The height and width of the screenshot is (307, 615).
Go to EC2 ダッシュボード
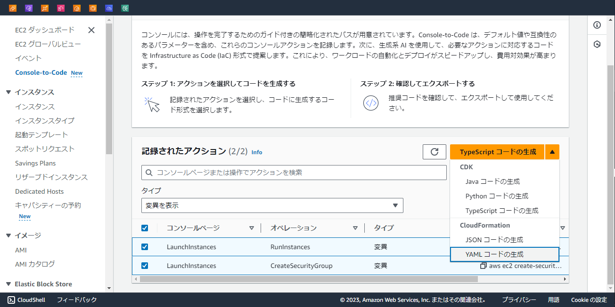(x=45, y=30)
